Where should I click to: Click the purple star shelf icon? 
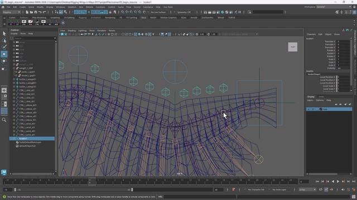coord(63,23)
